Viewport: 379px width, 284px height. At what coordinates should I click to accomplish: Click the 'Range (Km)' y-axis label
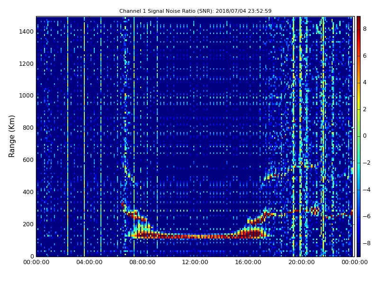11,136
